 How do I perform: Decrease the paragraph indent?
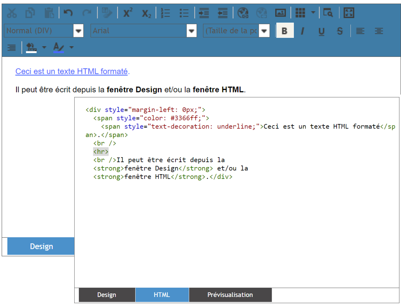[x=223, y=13]
